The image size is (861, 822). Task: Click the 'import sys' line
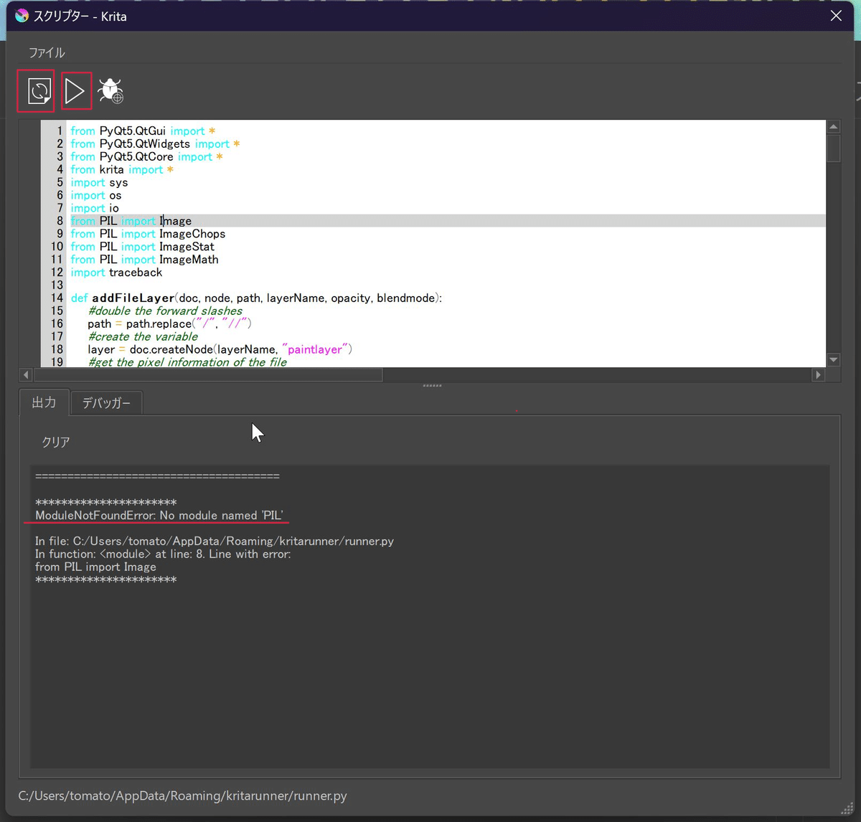point(99,183)
